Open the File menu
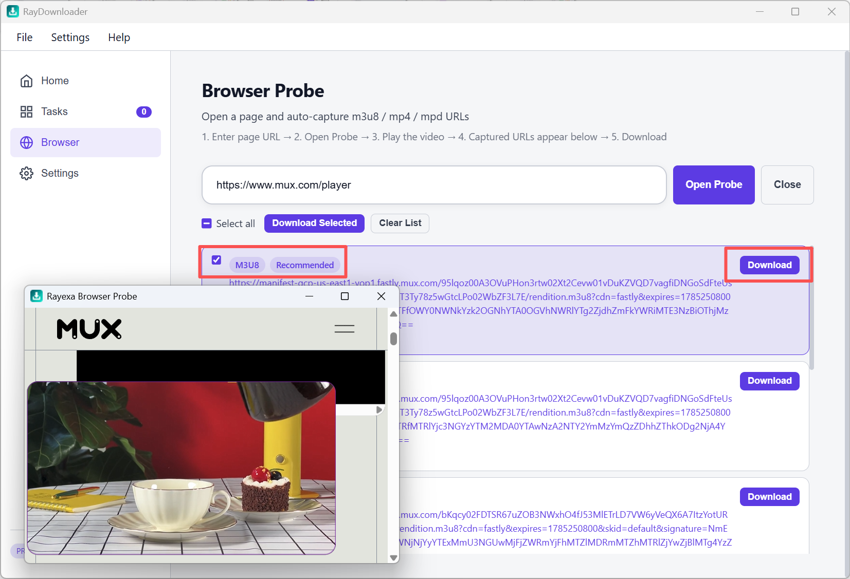The image size is (850, 579). click(25, 38)
